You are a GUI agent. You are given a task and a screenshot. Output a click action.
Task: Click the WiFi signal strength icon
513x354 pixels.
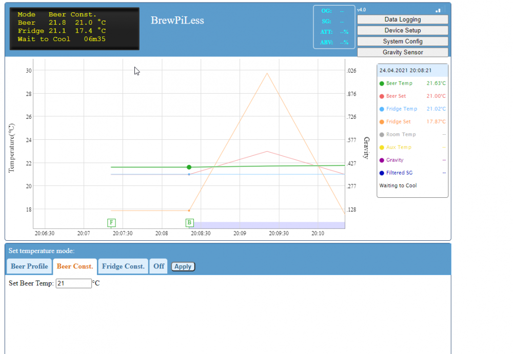[438, 10]
